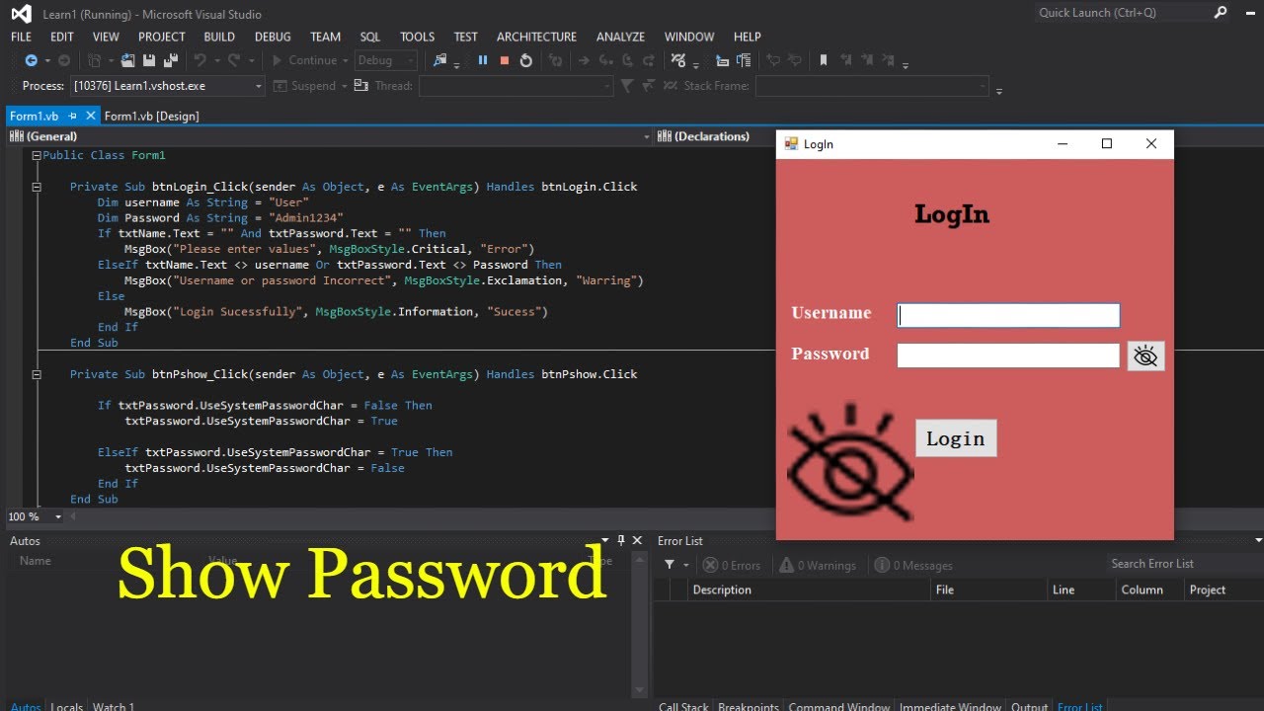Open the Navigate Backward history dropdown arrow
The width and height of the screenshot is (1264, 711).
click(46, 60)
